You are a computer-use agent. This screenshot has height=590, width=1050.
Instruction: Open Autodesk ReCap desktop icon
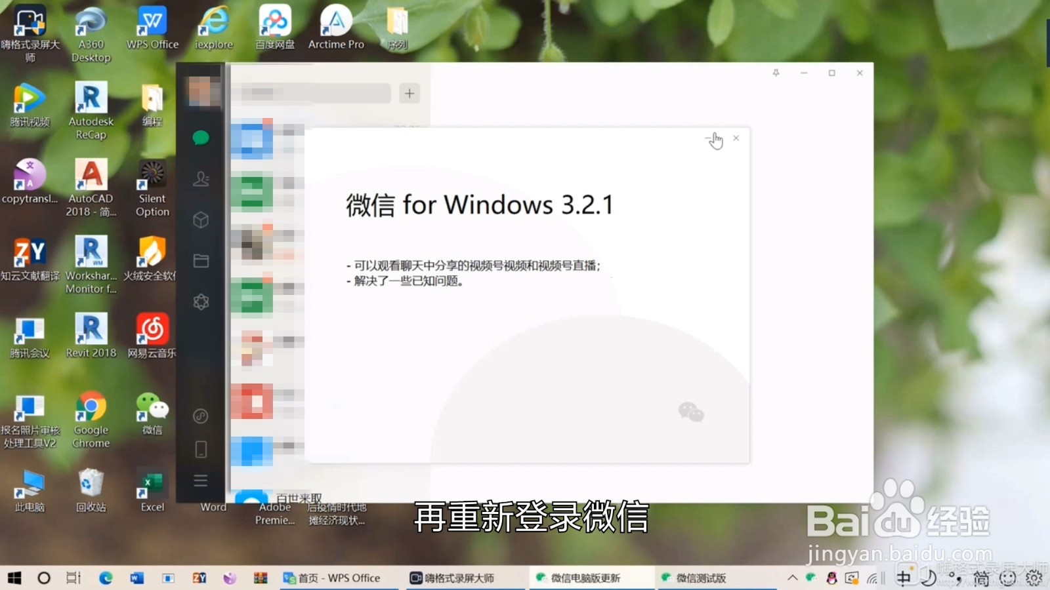[x=91, y=111]
